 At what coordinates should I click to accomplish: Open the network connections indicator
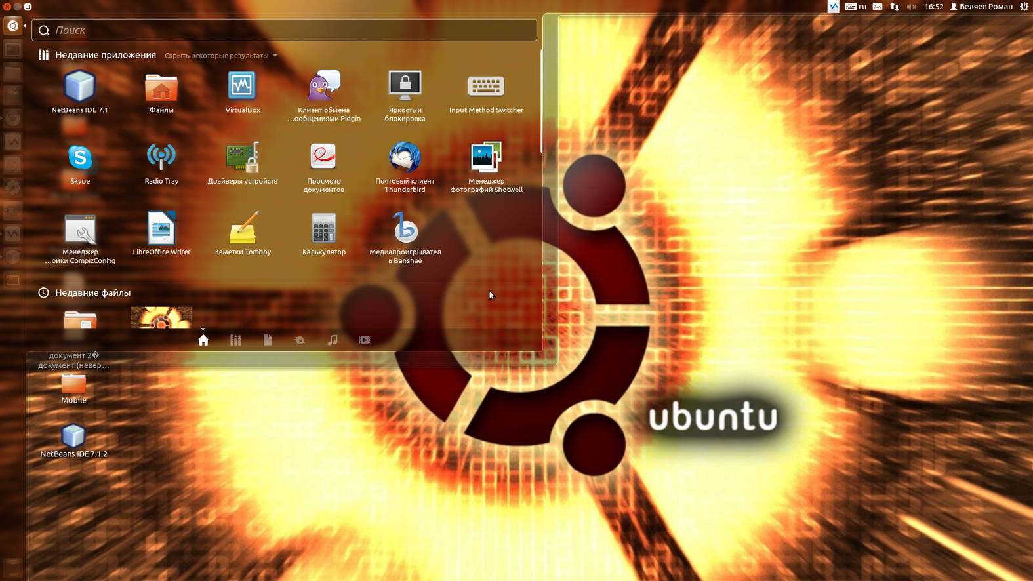(895, 7)
